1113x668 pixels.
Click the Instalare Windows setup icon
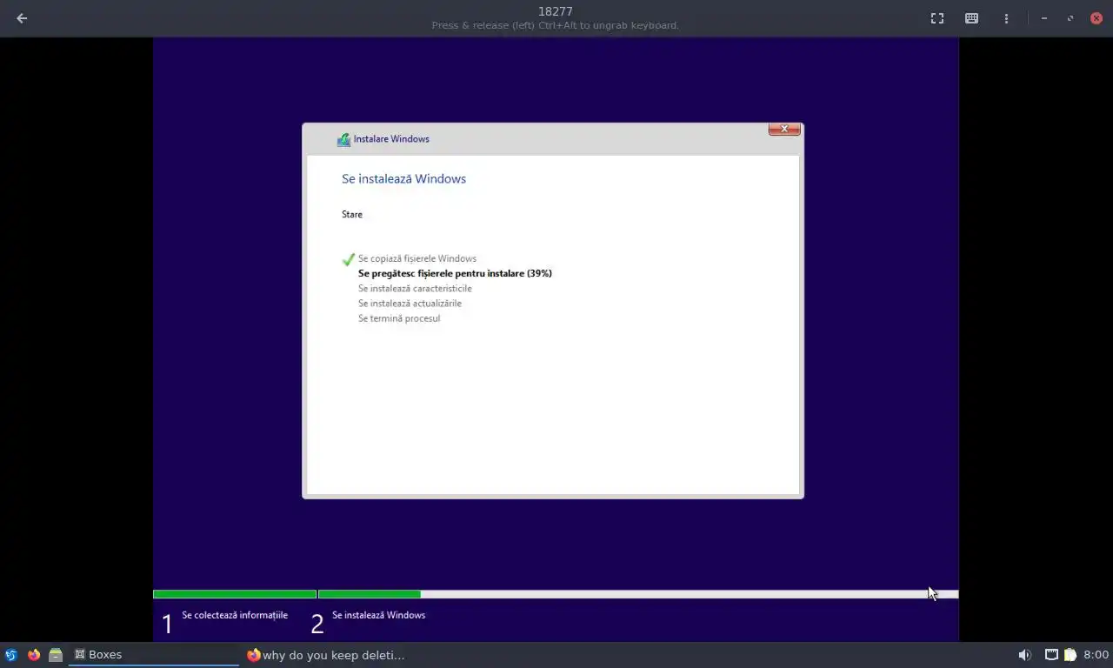[x=343, y=139]
